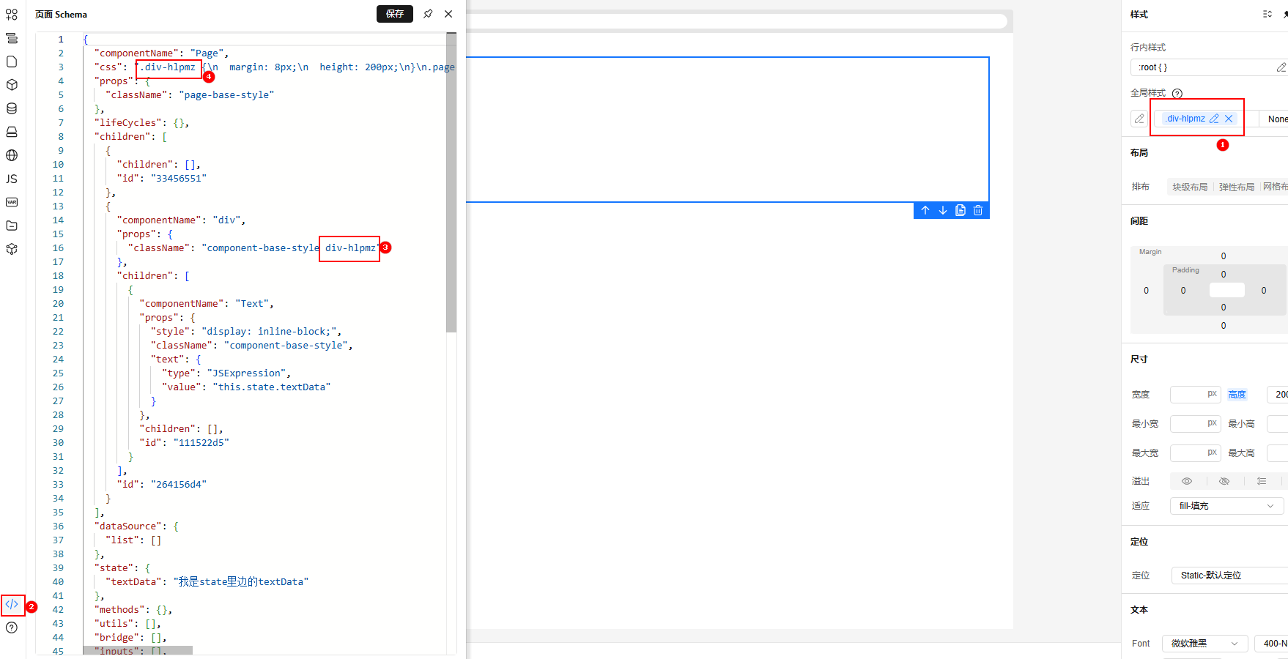The height and width of the screenshot is (659, 1288).
Task: Move selected component up with arrow icon
Action: pyautogui.click(x=925, y=210)
